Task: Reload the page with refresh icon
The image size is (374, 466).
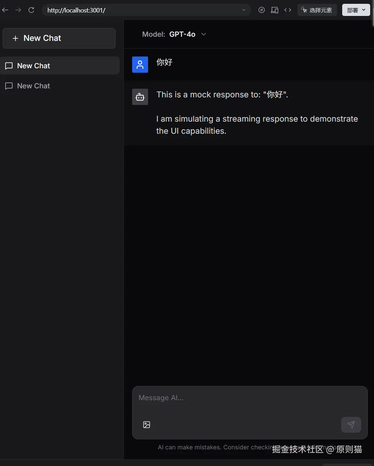Action: [x=31, y=10]
